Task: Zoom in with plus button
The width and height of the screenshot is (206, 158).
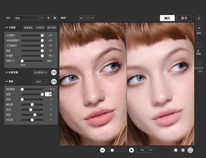Action: pos(131,150)
